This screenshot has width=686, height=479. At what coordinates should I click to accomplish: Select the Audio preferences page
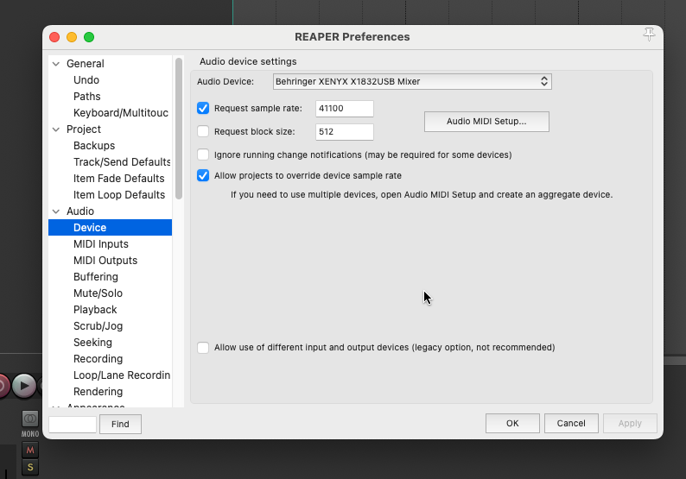point(80,211)
